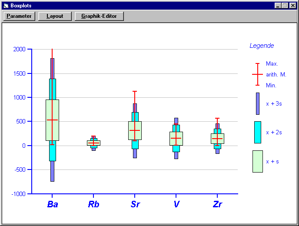Viewport: 299px width, 226px height.
Task: Click the 'arith. M.' legend label
Action: (x=276, y=75)
